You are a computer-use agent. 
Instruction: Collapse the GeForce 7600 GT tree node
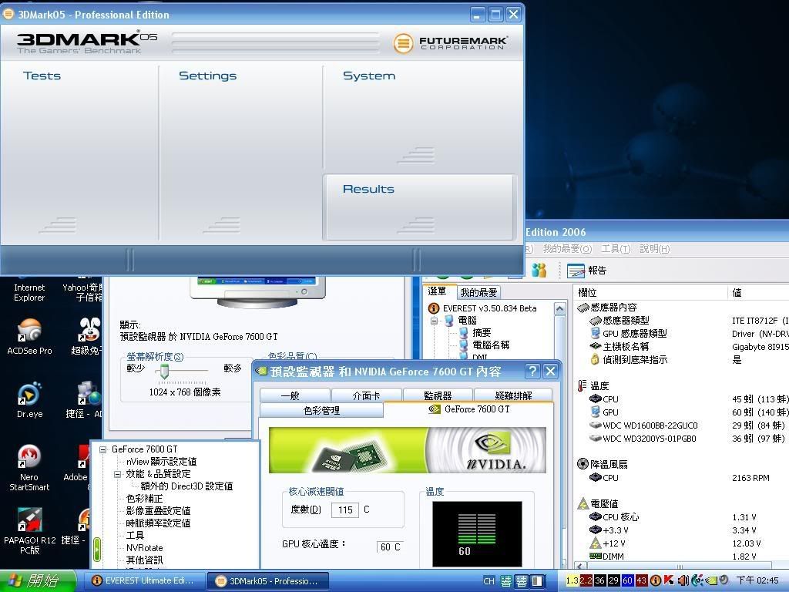[103, 449]
